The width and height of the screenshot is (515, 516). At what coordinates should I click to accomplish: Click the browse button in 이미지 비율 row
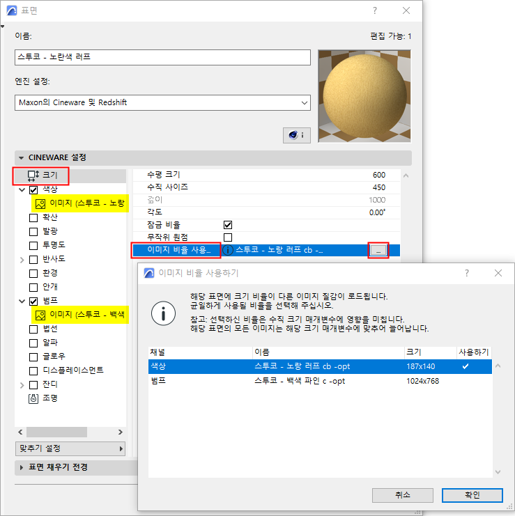click(x=378, y=251)
